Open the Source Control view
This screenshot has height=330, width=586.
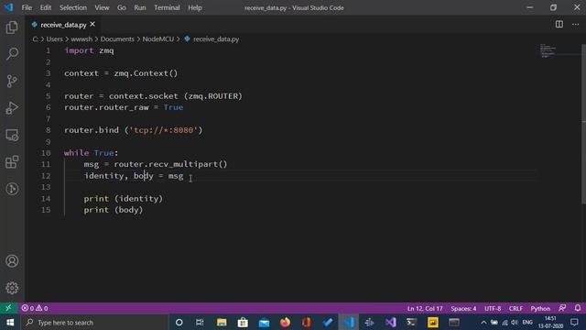12,81
